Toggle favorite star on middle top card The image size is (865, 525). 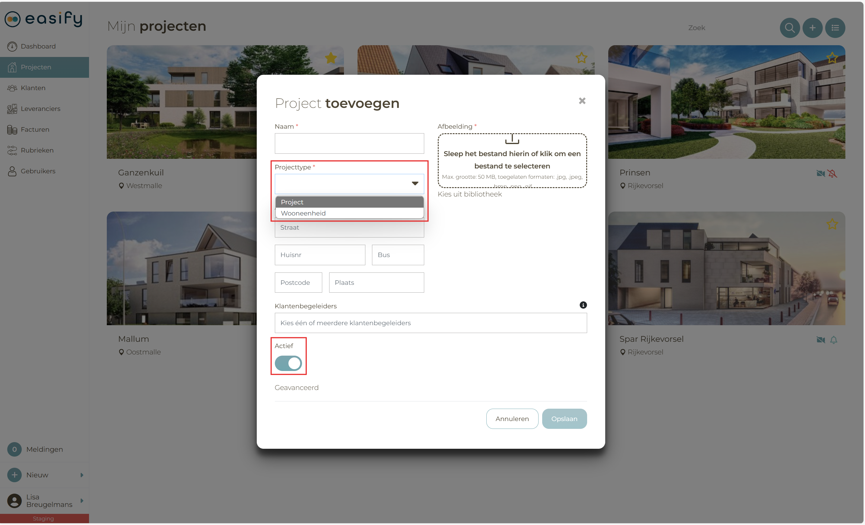coord(581,58)
